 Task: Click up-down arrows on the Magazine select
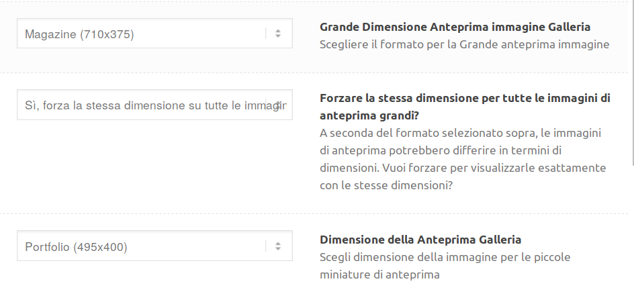click(x=278, y=34)
